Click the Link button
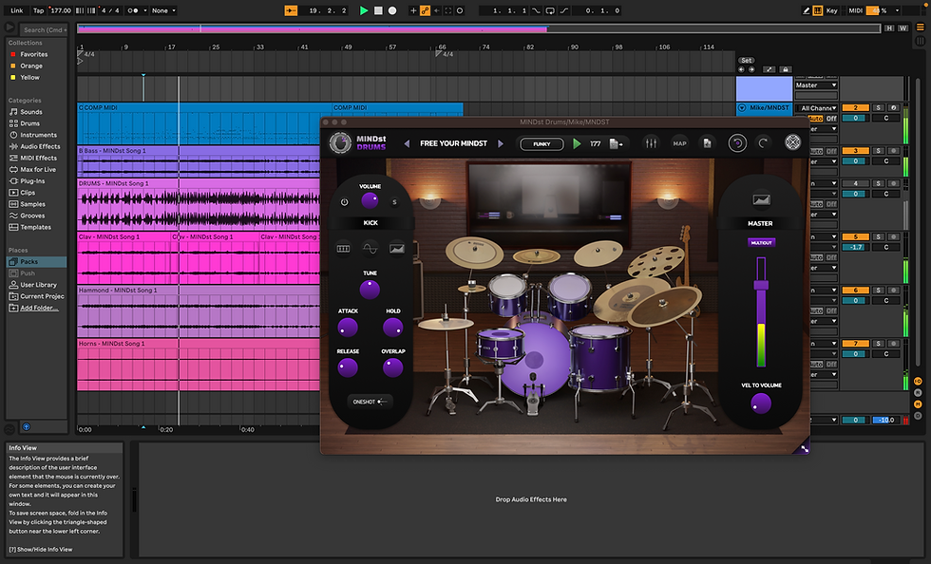931x564 pixels. point(17,10)
